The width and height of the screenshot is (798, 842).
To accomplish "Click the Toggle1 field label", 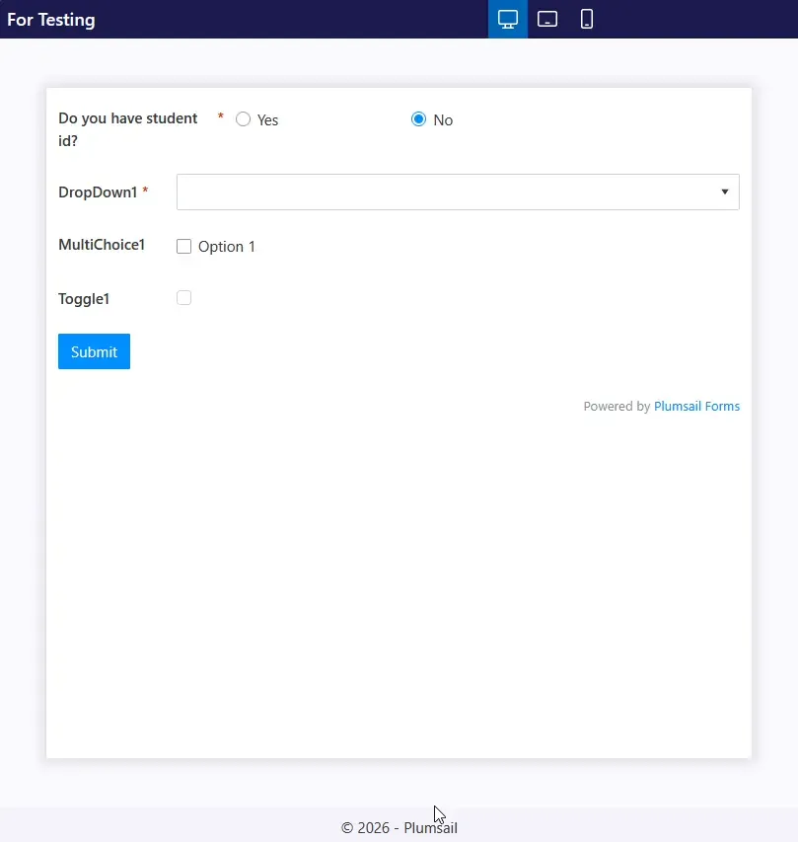I will tap(84, 299).
